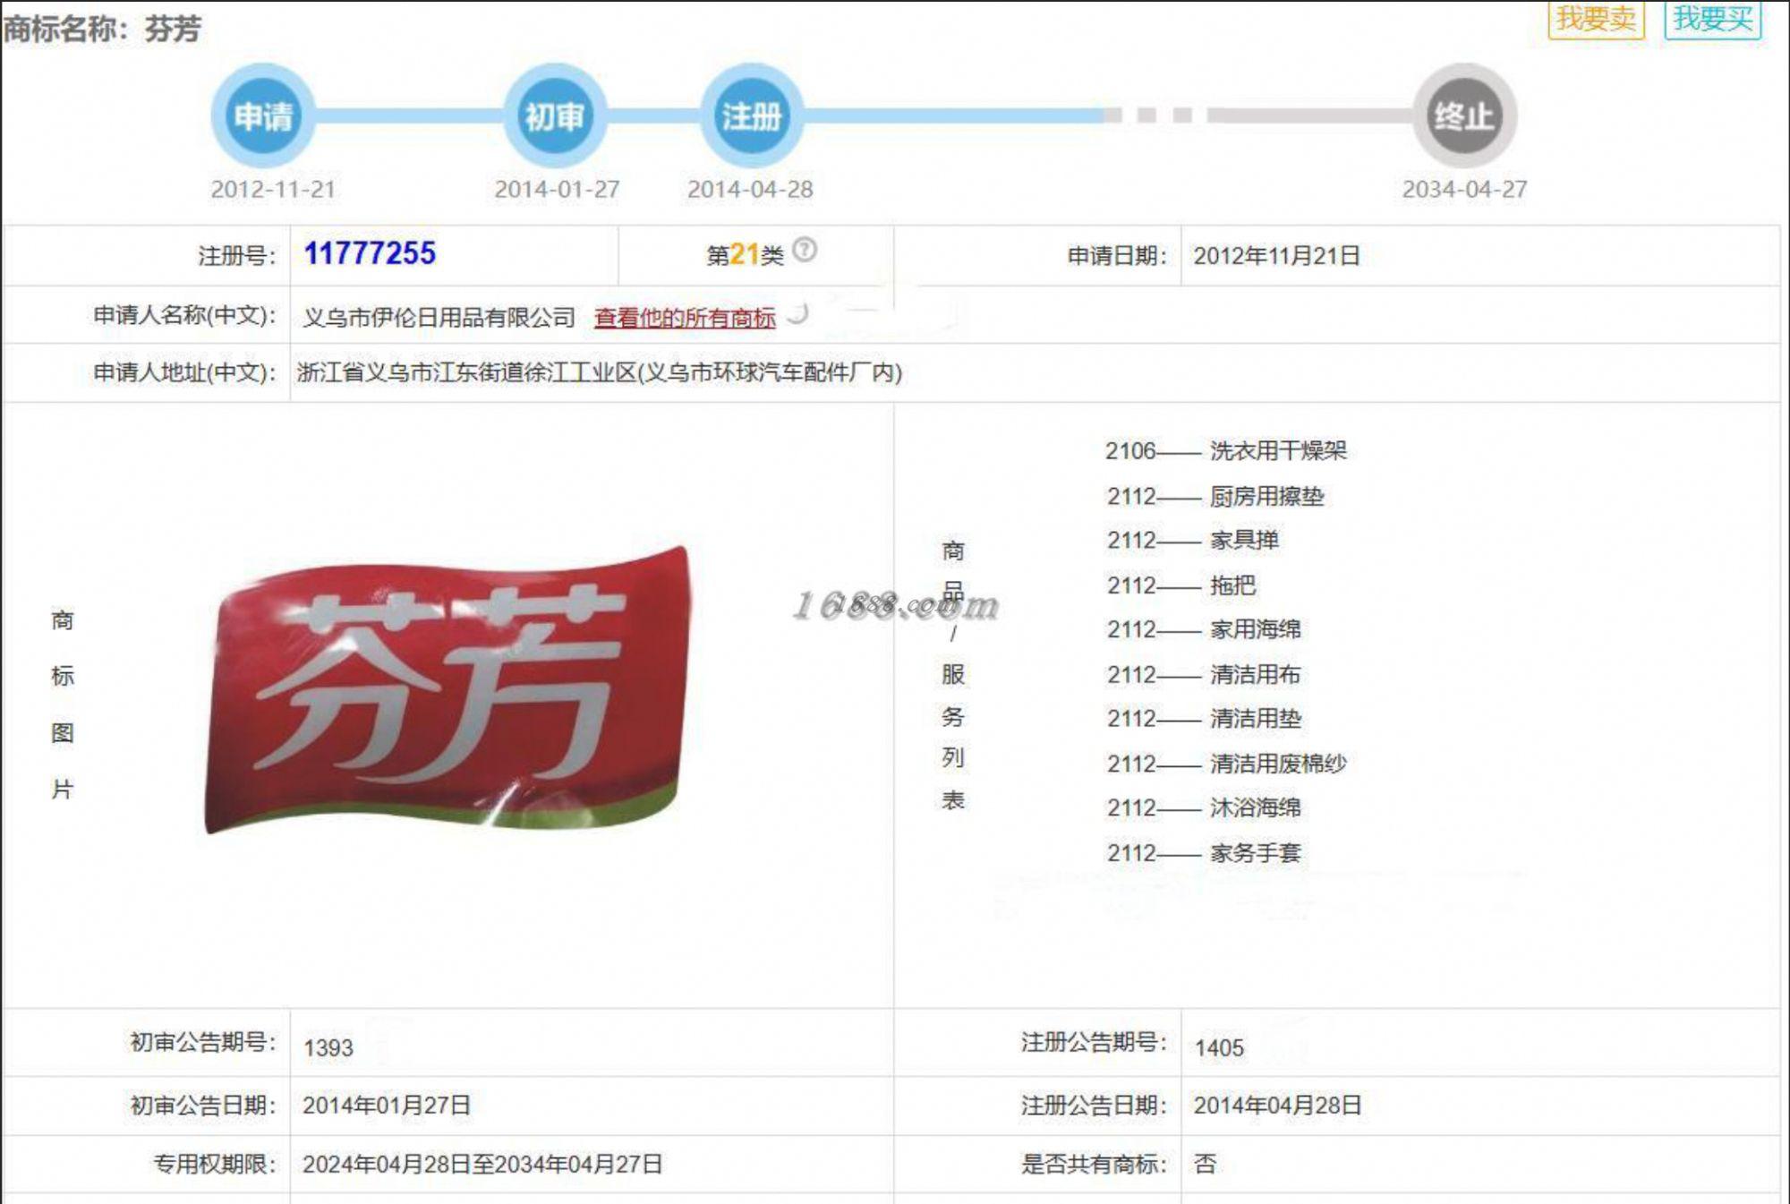Click the 初审公告期号 field label
The height and width of the screenshot is (1204, 1790).
click(204, 1042)
